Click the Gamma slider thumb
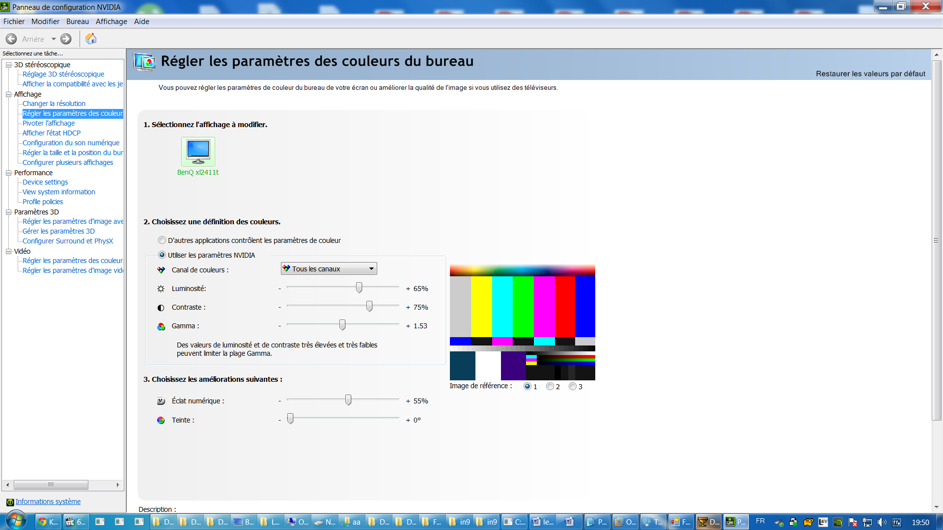The image size is (943, 530). (x=342, y=325)
